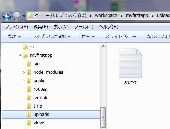The height and width of the screenshot is (129, 170).
Task: Open the recent locations dropdown arrow
Action: coord(24,16)
